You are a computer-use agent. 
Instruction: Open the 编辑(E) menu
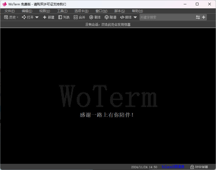[27, 11]
